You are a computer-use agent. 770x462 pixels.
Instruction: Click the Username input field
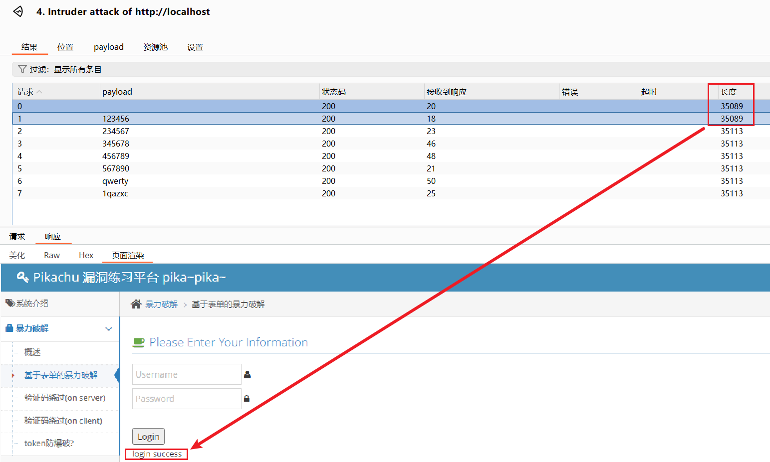click(x=187, y=374)
